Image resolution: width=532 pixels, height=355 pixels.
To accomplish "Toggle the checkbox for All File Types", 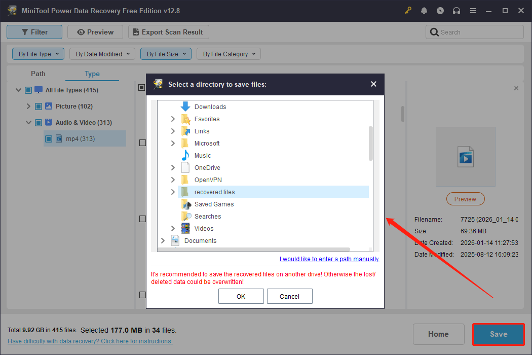I will 28,90.
